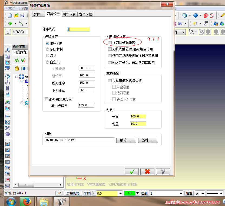Open dropdown next to green plus icon

[x=15, y=23]
